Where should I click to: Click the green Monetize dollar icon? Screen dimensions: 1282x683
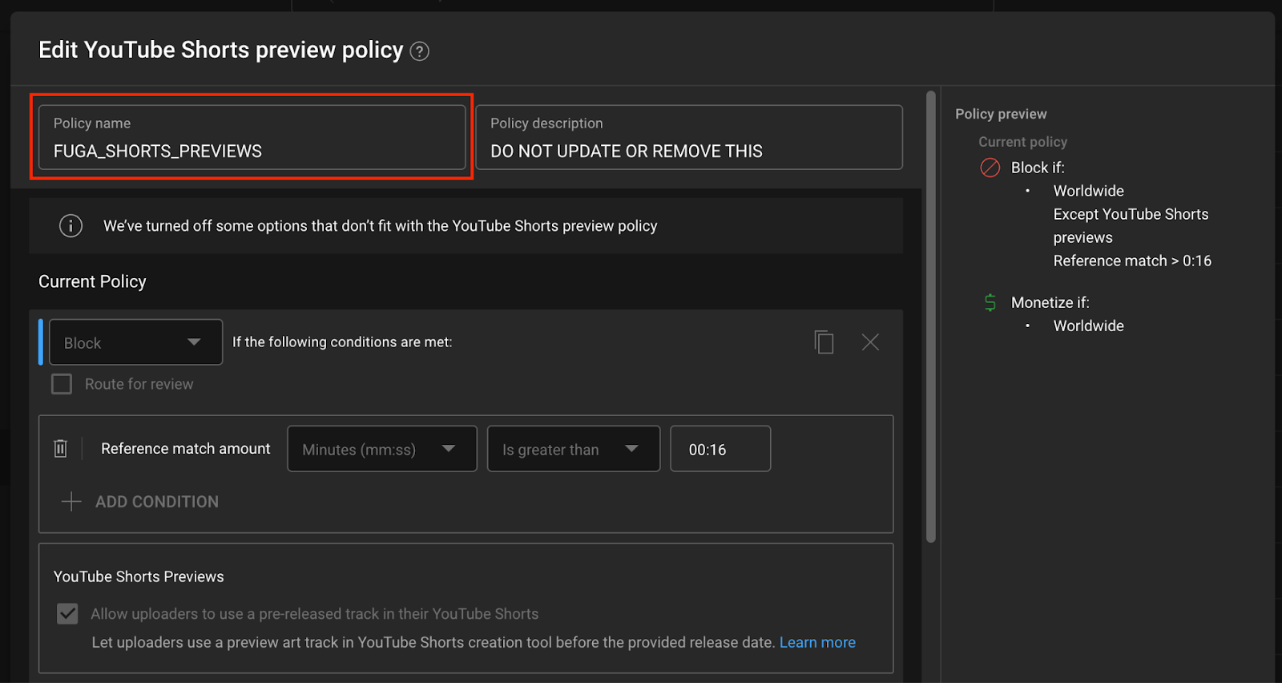pyautogui.click(x=990, y=302)
